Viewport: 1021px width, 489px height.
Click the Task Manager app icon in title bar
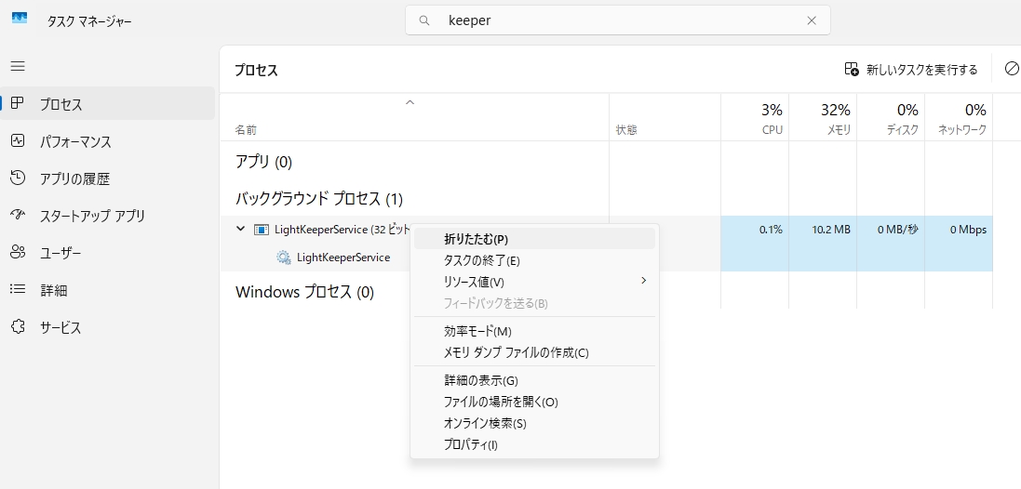19,18
